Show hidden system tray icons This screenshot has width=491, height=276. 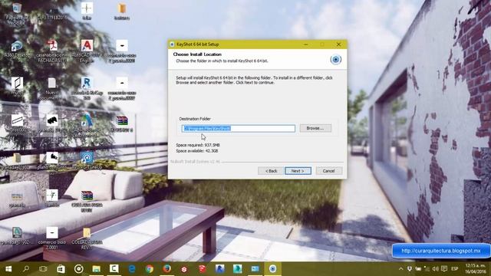[400, 269]
